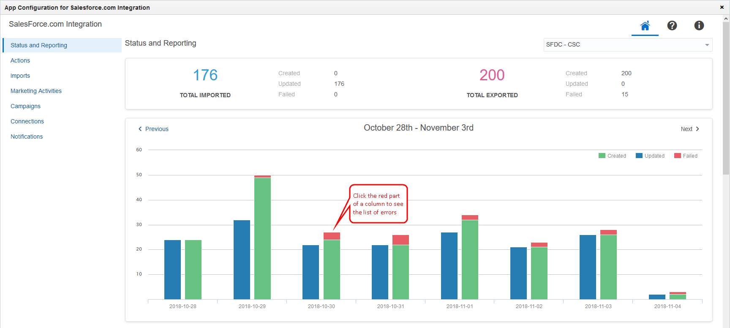The image size is (730, 328).
Task: Open the SFDC - CSC connection dropdown
Action: [628, 45]
